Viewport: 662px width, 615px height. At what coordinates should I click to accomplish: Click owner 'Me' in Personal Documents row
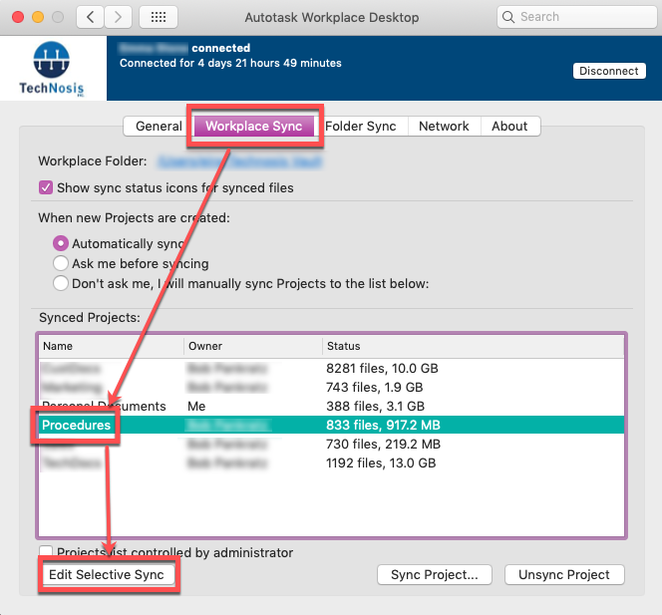coord(196,406)
